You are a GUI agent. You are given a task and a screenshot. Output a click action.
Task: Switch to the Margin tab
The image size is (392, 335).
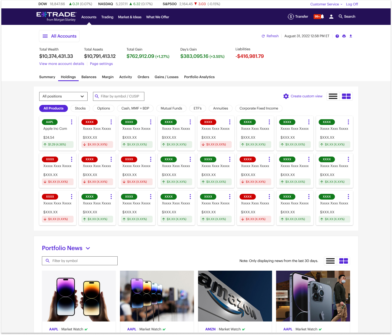[108, 77]
